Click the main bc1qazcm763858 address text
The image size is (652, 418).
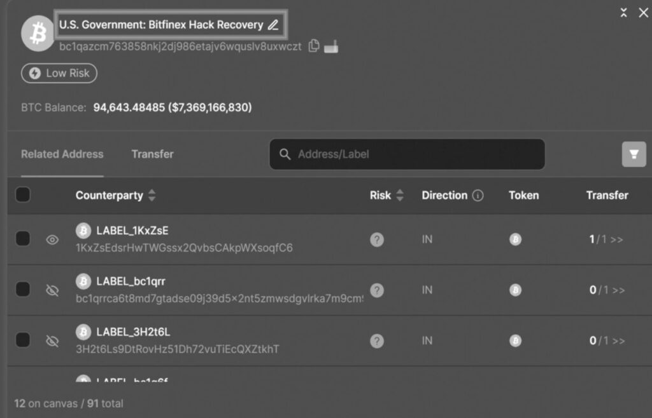180,46
